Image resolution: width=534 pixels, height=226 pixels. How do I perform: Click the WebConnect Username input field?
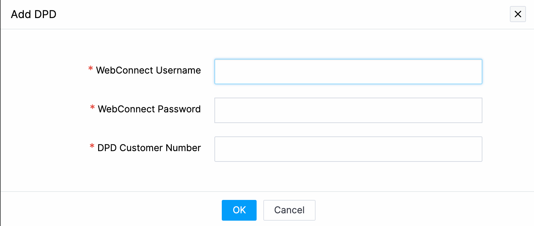348,72
